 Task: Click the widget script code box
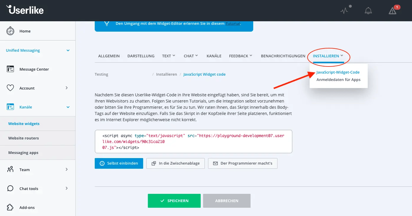coord(193,141)
